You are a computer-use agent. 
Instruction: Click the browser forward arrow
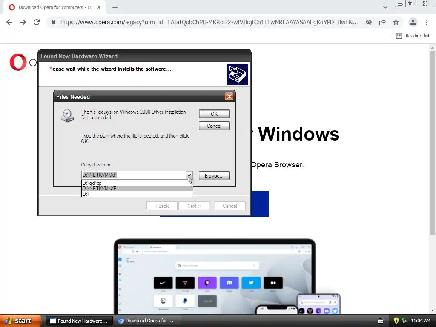[23, 22]
